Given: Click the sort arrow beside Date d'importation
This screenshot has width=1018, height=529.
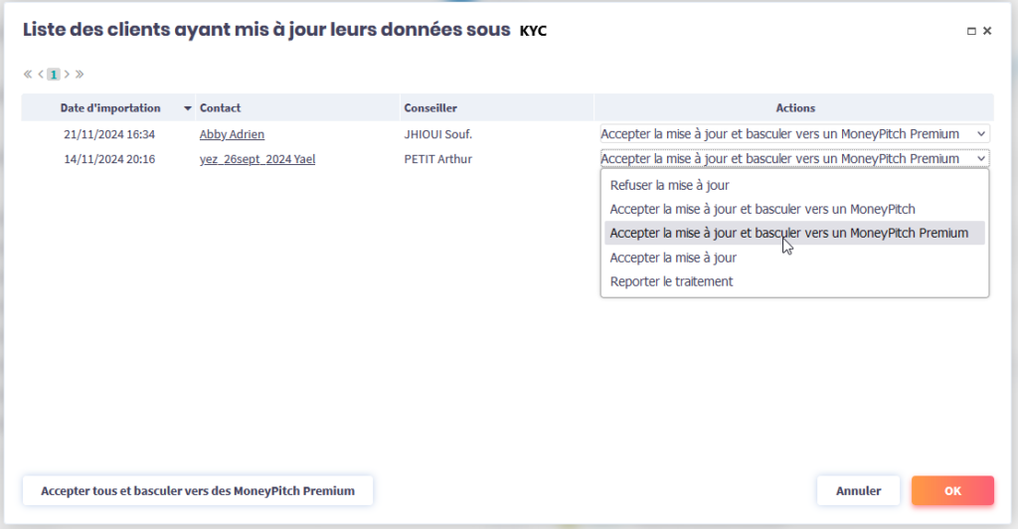Looking at the screenshot, I should (x=187, y=108).
